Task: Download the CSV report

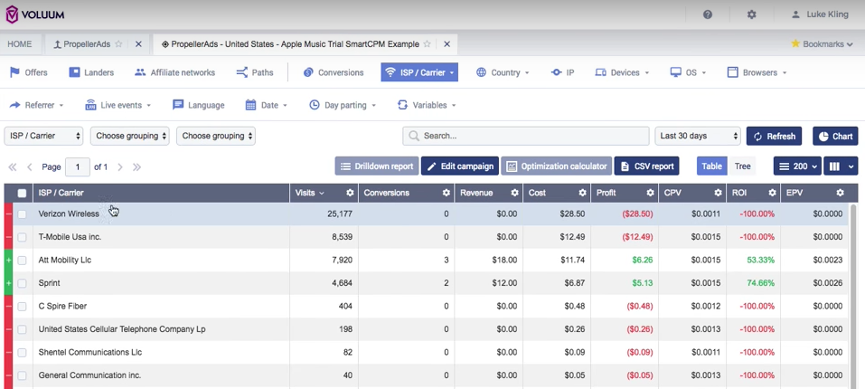Action: click(646, 166)
